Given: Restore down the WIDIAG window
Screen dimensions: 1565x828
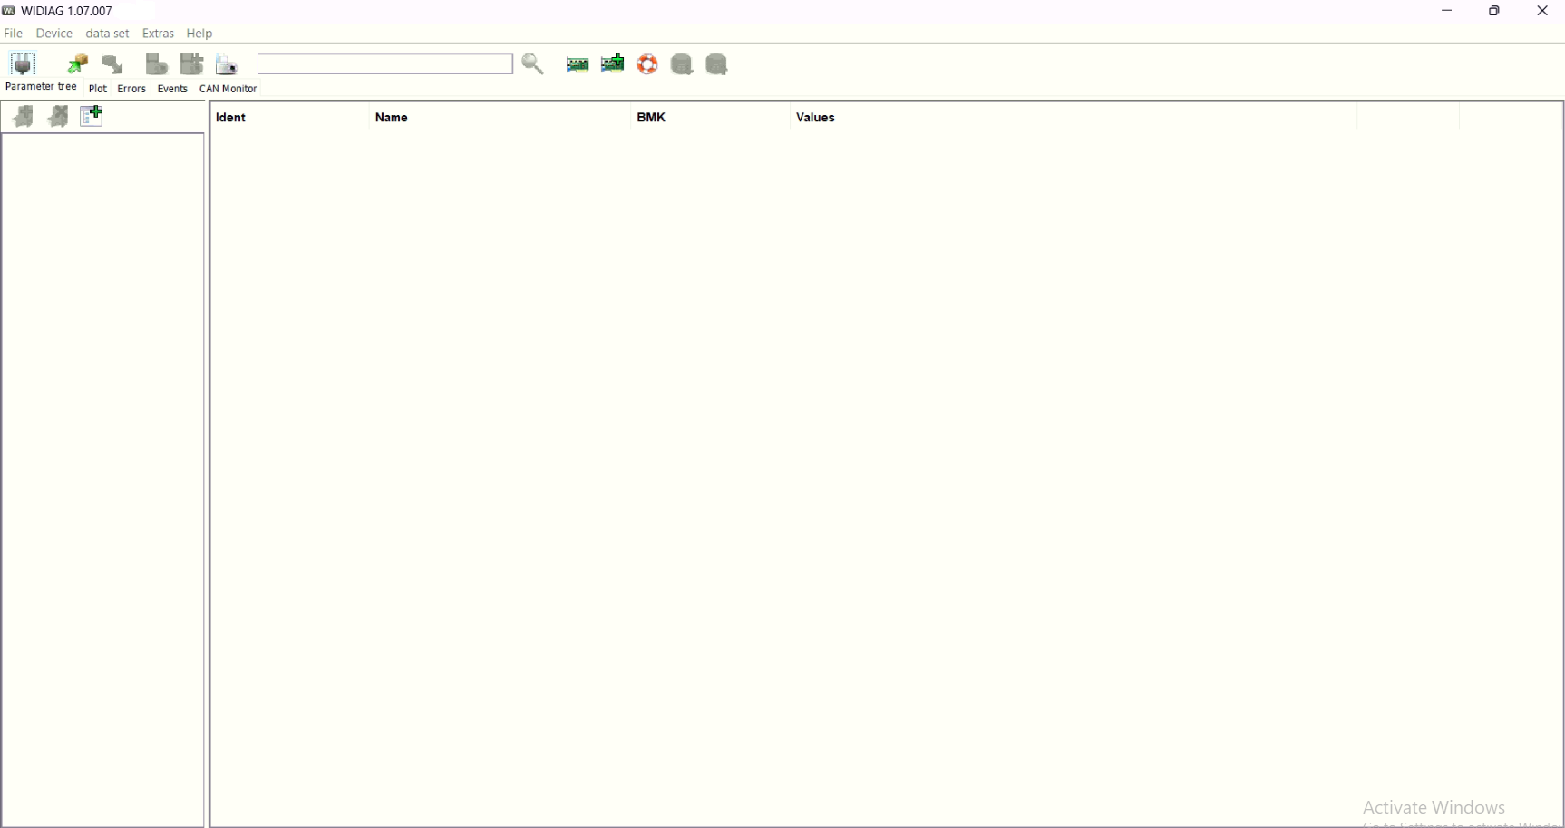Looking at the screenshot, I should (1495, 11).
